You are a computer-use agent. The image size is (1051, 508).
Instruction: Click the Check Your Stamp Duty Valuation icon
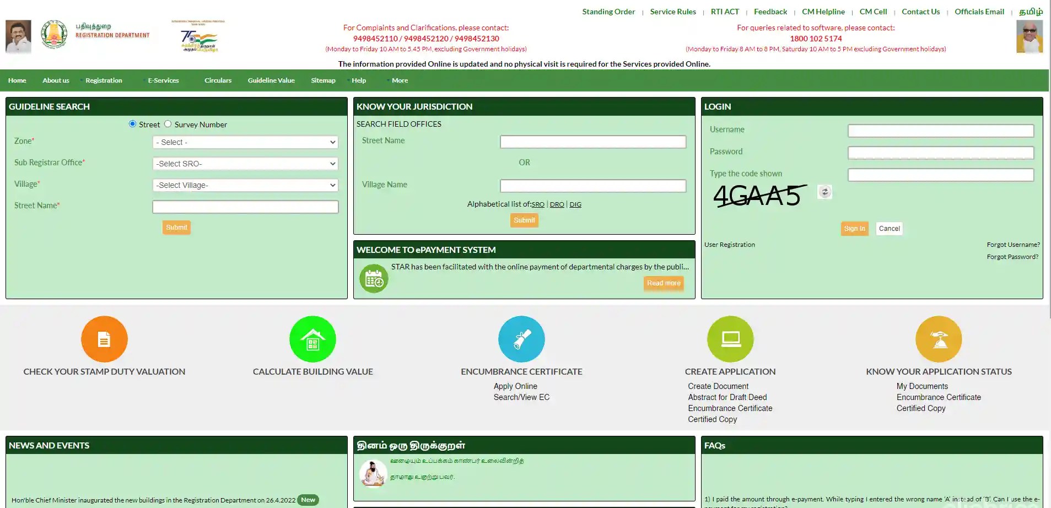pos(104,339)
